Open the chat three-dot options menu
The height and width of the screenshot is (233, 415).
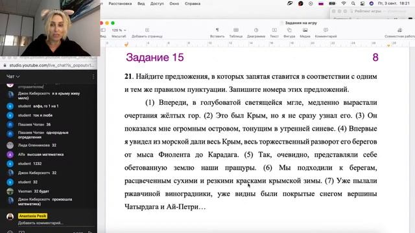[x=93, y=76]
